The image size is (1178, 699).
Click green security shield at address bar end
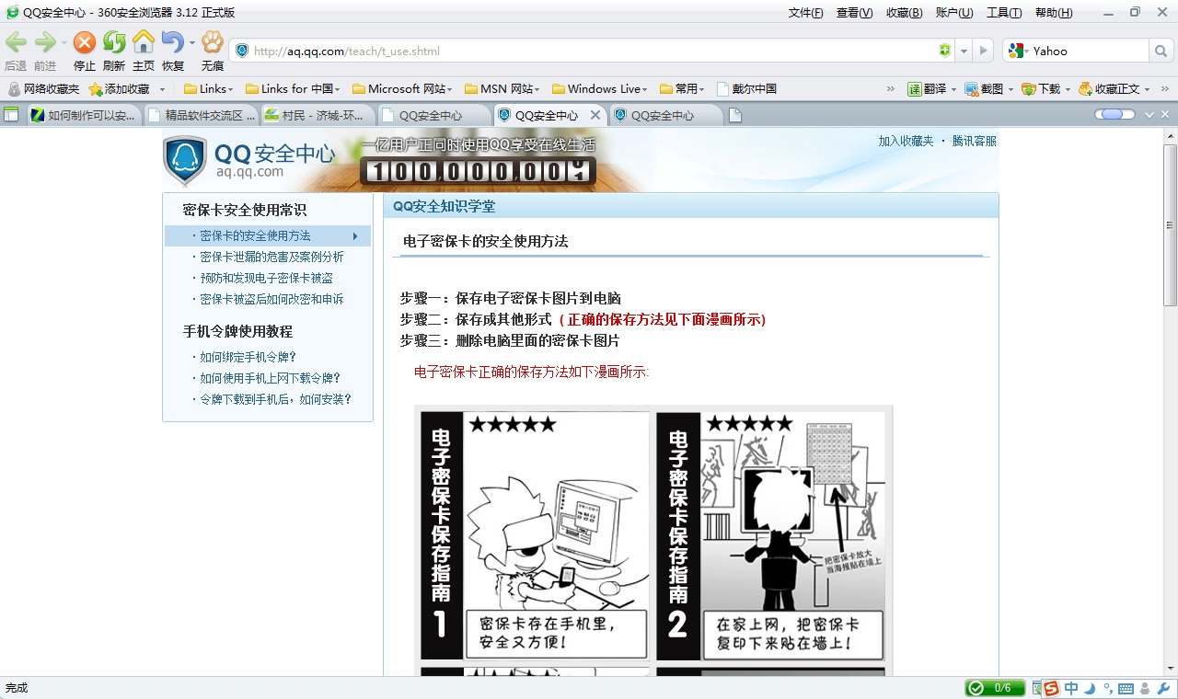click(x=944, y=51)
